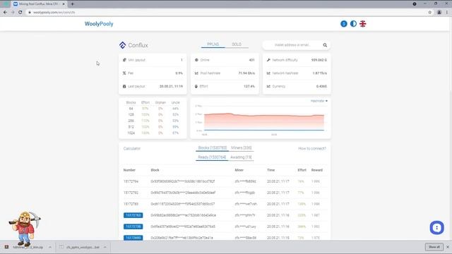Click the Miner column header
This screenshot has width=452, height=254.
[239, 170]
